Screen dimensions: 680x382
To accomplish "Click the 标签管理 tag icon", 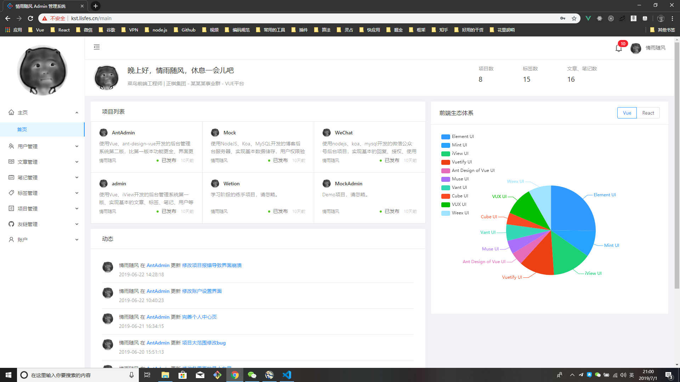I will click(x=11, y=193).
